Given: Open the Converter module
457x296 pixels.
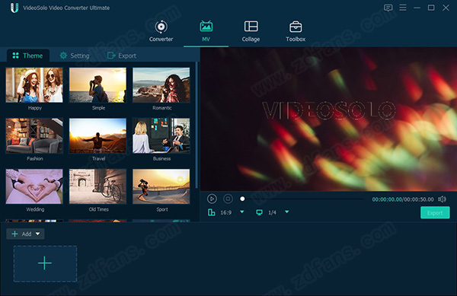Looking at the screenshot, I should (161, 31).
